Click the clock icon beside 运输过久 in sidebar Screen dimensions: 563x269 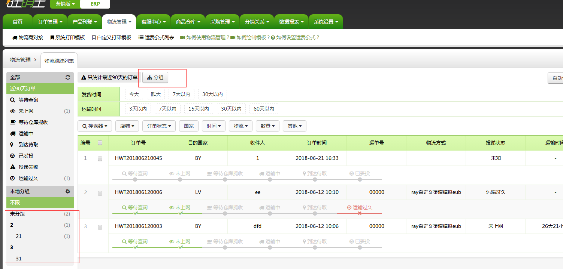[x=13, y=178]
